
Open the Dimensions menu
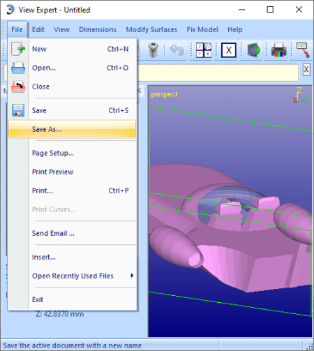click(x=98, y=29)
